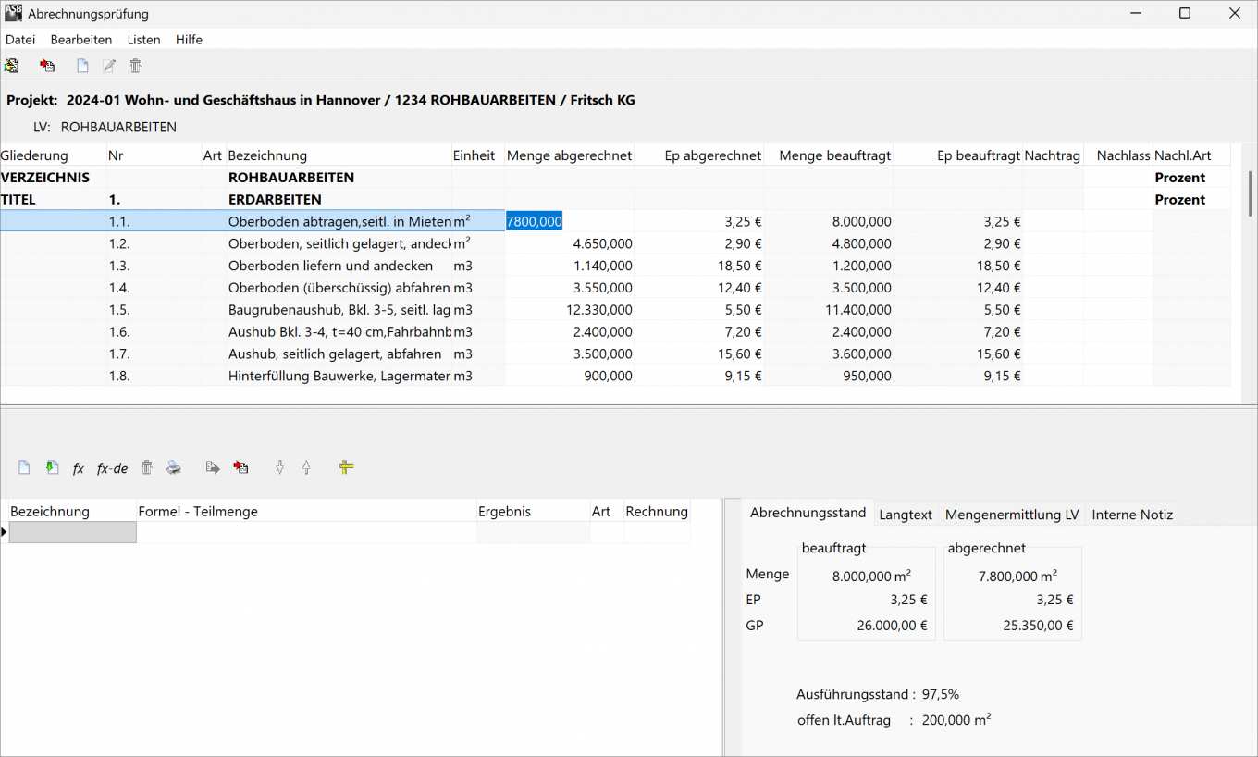Image resolution: width=1258 pixels, height=757 pixels.
Task: Click the Menge abgerechnet column header
Action: (x=569, y=155)
